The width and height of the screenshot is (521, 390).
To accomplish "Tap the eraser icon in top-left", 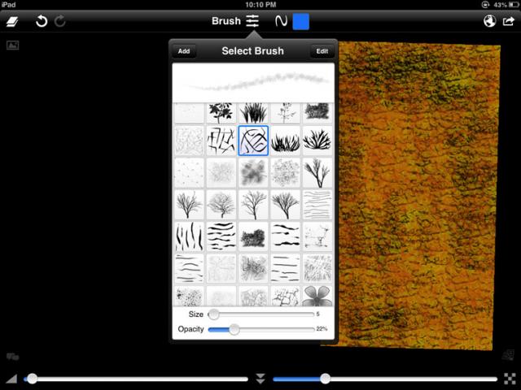I will click(x=16, y=21).
